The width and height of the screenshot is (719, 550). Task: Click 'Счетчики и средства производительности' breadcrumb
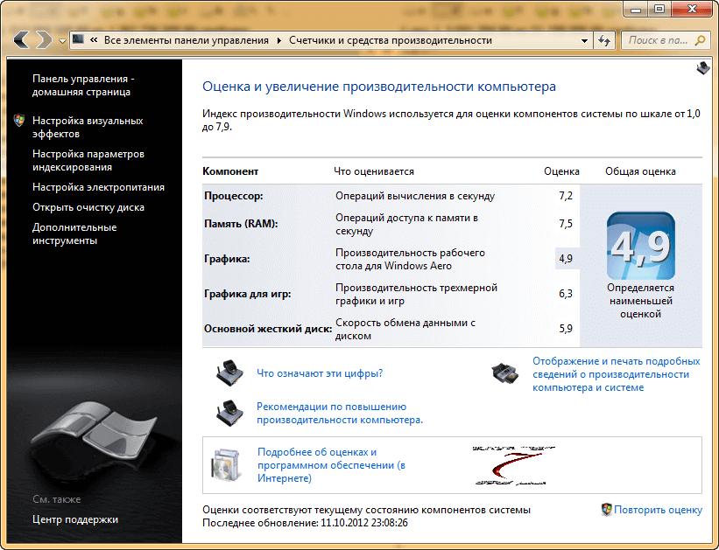(x=391, y=40)
